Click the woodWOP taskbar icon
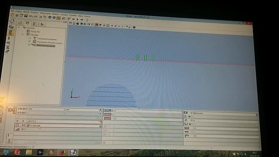 click(73, 152)
